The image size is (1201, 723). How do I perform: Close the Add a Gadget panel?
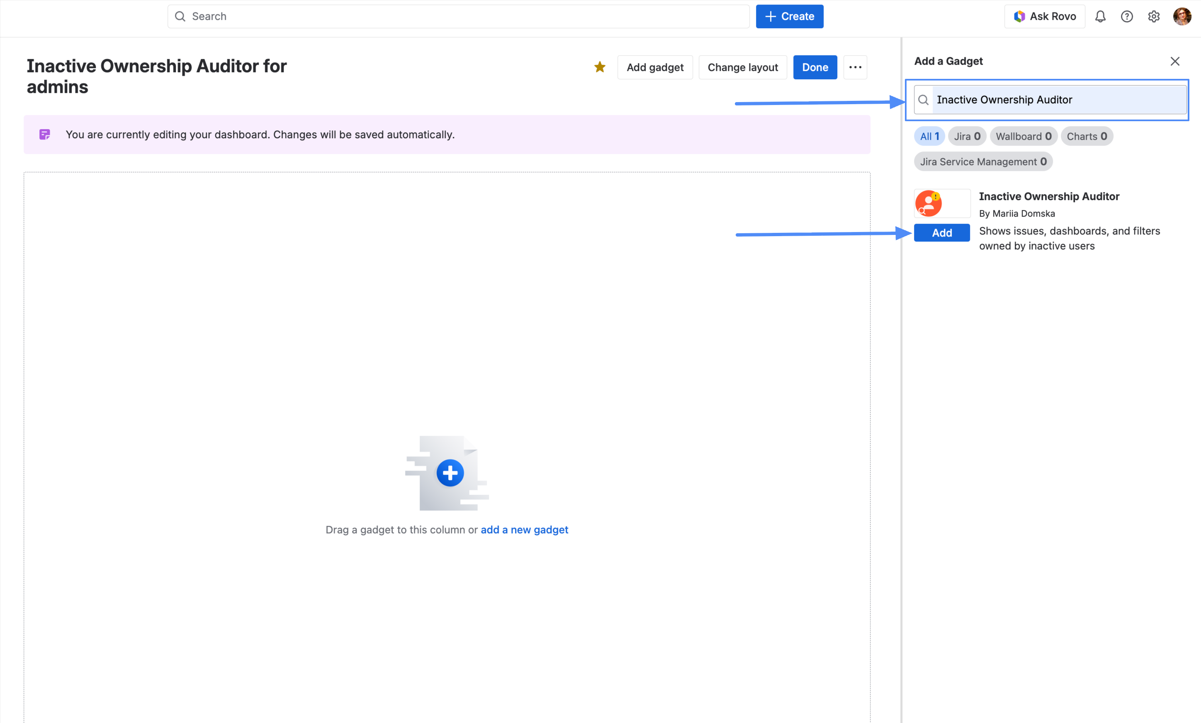pos(1175,61)
